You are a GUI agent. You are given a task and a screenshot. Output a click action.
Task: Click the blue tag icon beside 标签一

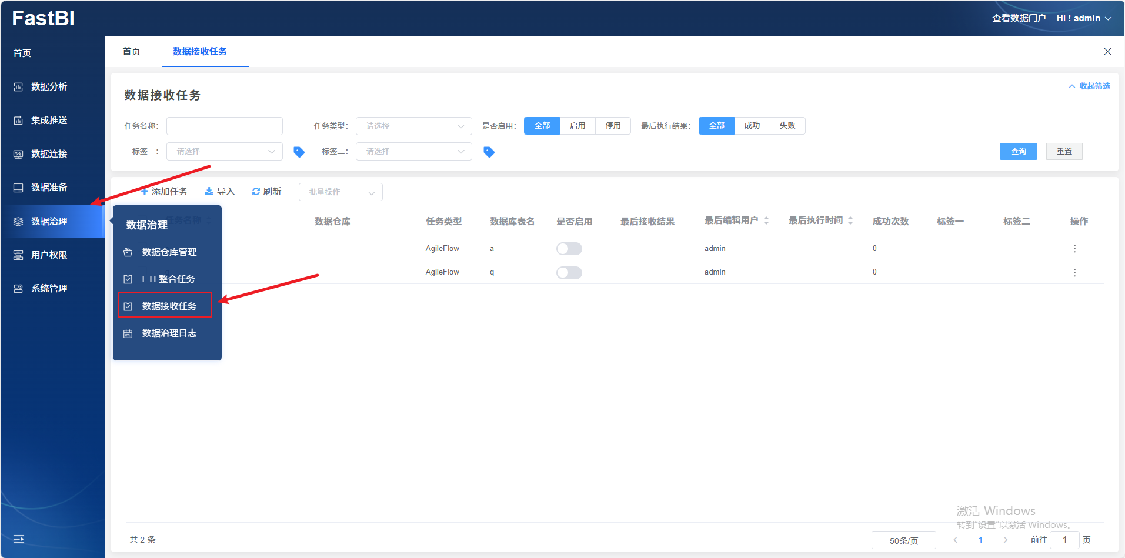coord(299,152)
